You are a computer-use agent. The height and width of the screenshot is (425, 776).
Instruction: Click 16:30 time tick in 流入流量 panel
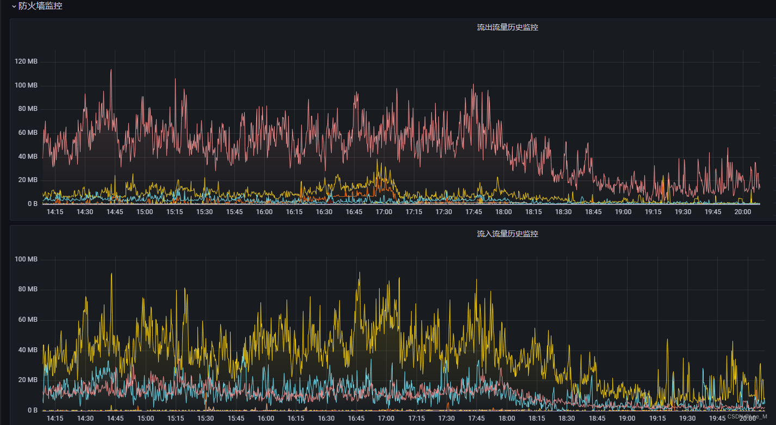pyautogui.click(x=326, y=418)
